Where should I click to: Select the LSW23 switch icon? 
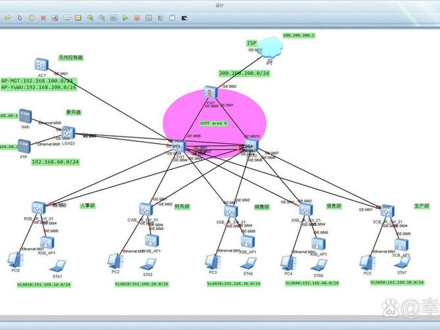(x=68, y=133)
